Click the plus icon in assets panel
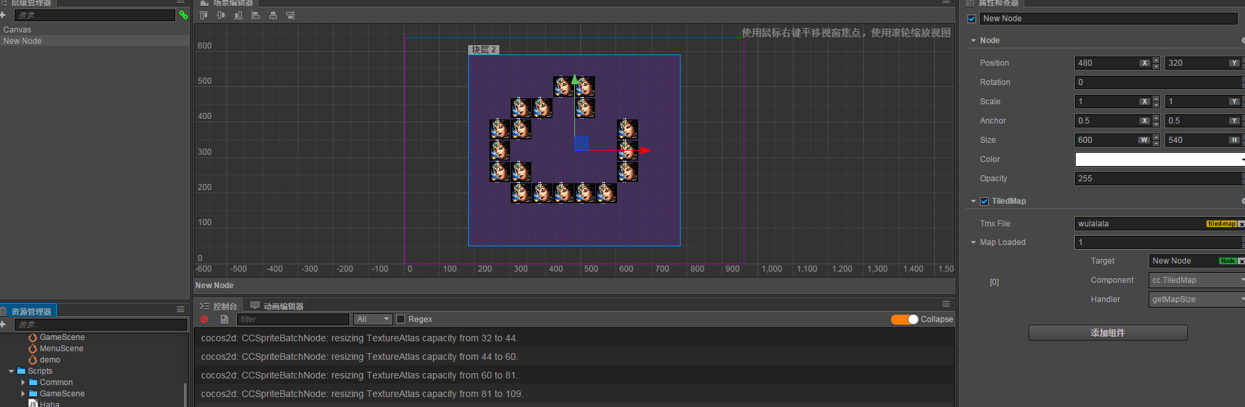The image size is (1245, 407). tap(3, 324)
